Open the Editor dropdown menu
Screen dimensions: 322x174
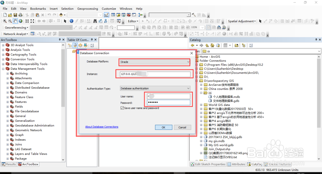[133, 21]
